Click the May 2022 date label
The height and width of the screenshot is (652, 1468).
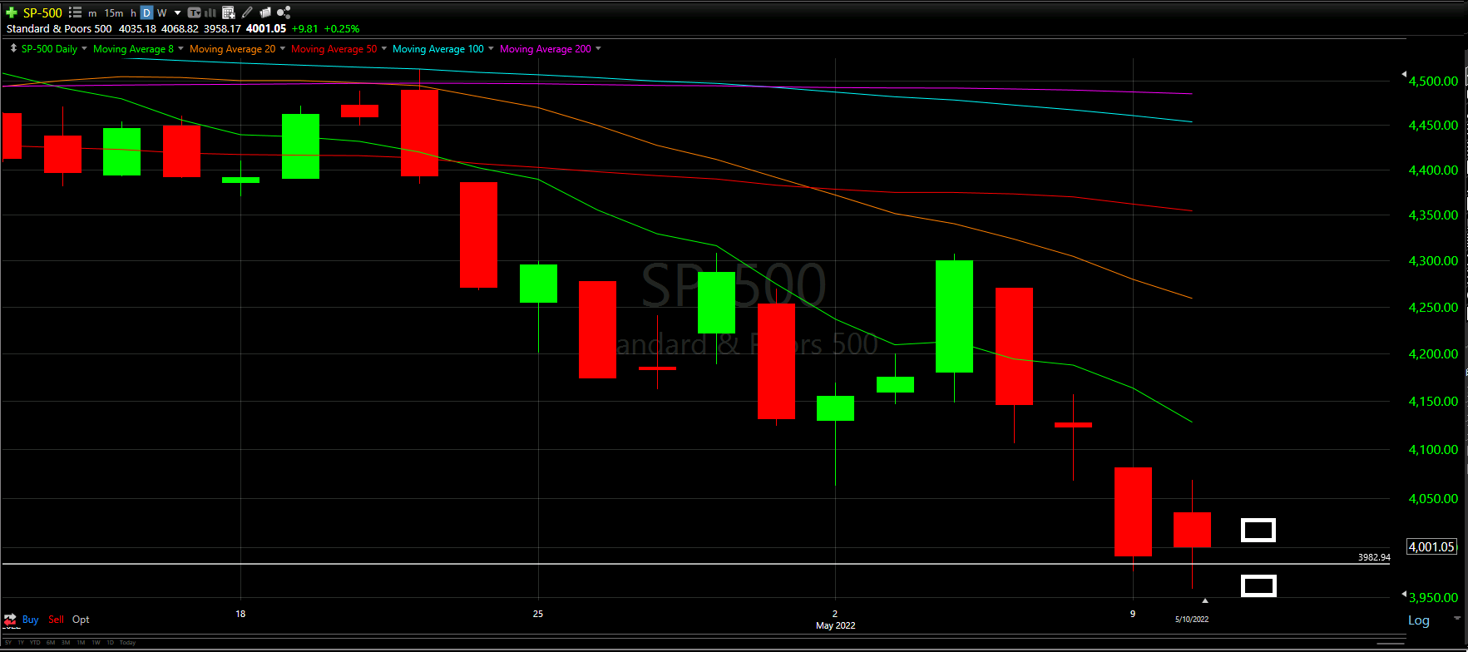coord(835,625)
